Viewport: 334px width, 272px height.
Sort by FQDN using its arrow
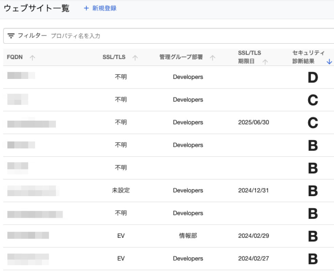click(32, 58)
